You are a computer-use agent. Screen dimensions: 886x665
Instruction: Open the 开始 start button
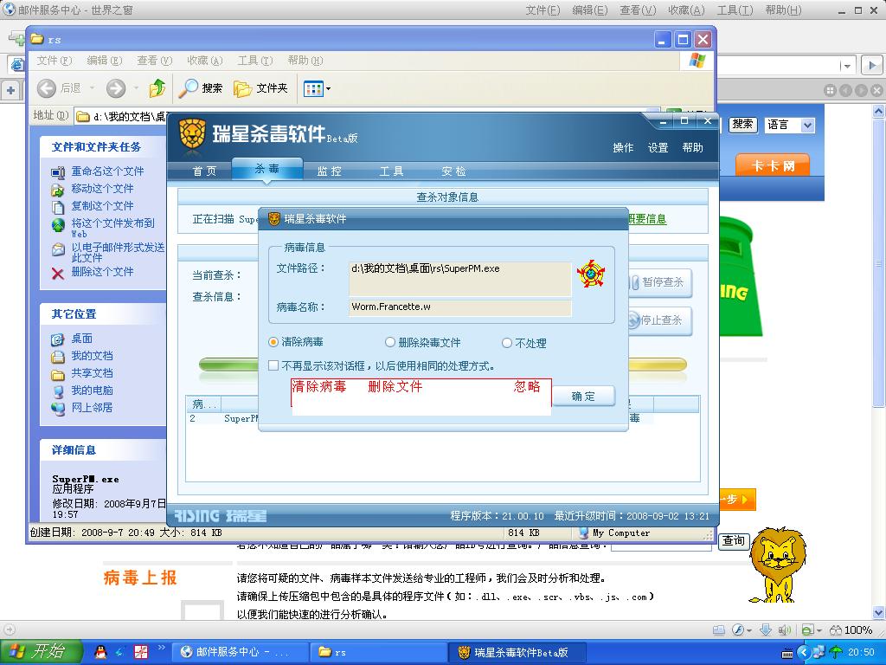point(42,651)
